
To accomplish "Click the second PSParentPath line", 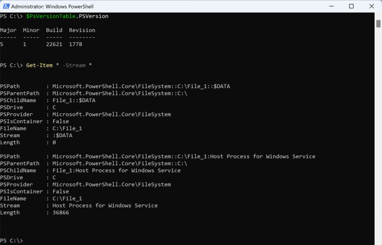I will pyautogui.click(x=94, y=163).
